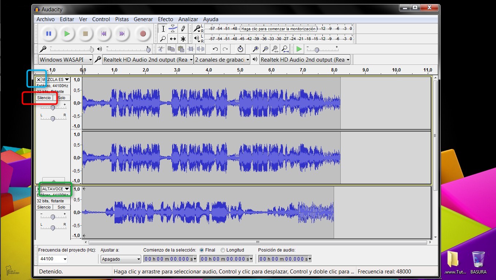Viewport: 496px width, 280px height.
Task: Select the Final radio button
Action: coord(202,250)
